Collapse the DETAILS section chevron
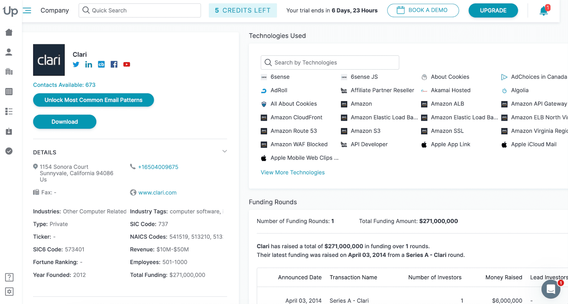Image resolution: width=568 pixels, height=304 pixels. pos(224,151)
